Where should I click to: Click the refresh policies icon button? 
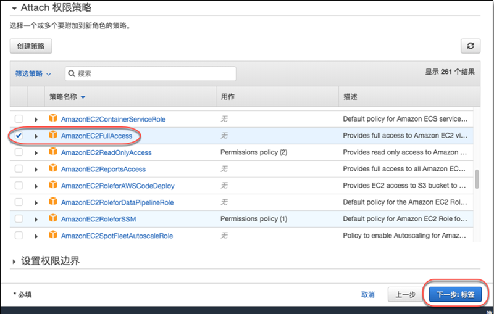click(x=471, y=46)
